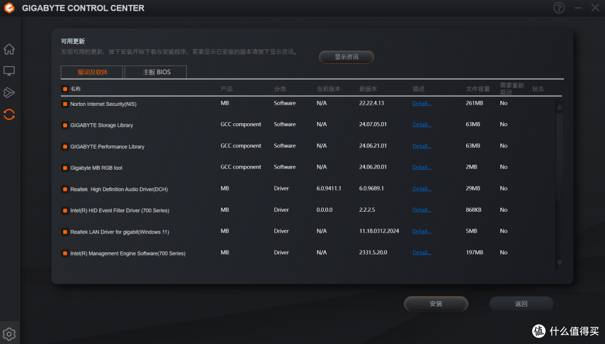Open the monitor display icon in sidebar
The width and height of the screenshot is (605, 344).
[x=10, y=71]
